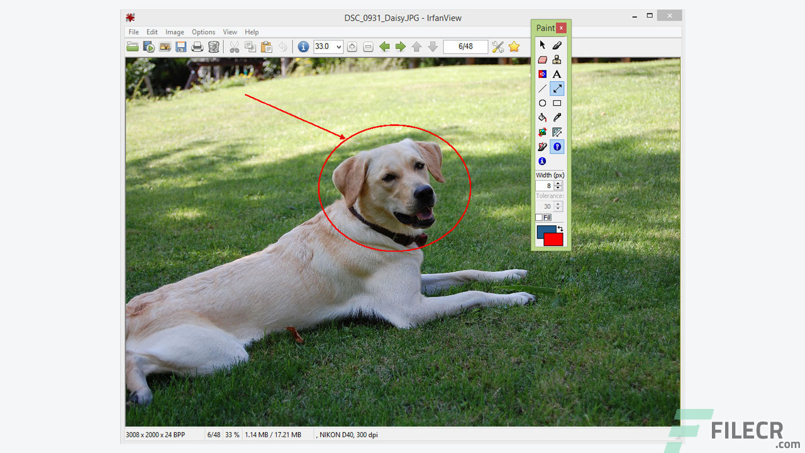This screenshot has height=453, width=805.
Task: Open a file with the folder icon
Action: pos(133,47)
